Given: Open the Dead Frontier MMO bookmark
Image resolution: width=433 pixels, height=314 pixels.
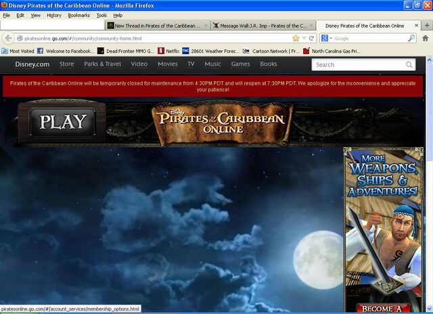Looking at the screenshot, I should 126,51.
